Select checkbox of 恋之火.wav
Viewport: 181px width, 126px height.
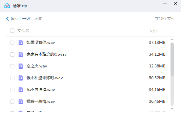pyautogui.click(x=12, y=66)
